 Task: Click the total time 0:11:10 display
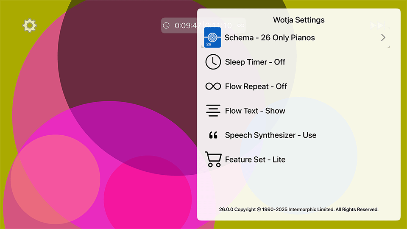(x=218, y=26)
